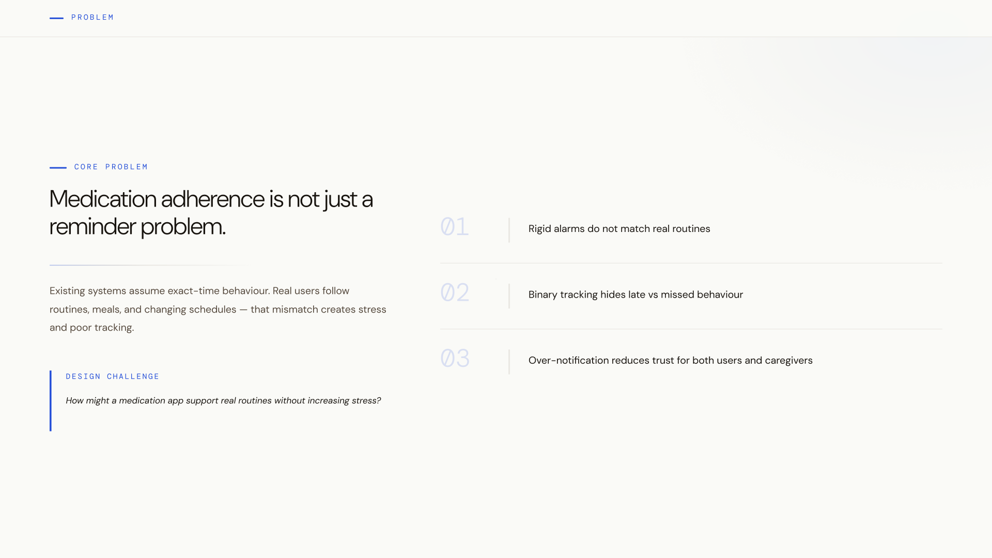Screen dimensions: 992x558
Task: Click the large number 01
Action: click(455, 227)
